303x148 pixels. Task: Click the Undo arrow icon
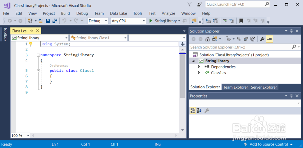[64, 21]
